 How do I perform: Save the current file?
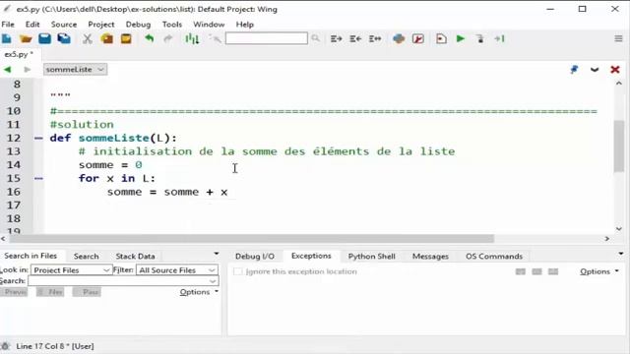tap(44, 38)
